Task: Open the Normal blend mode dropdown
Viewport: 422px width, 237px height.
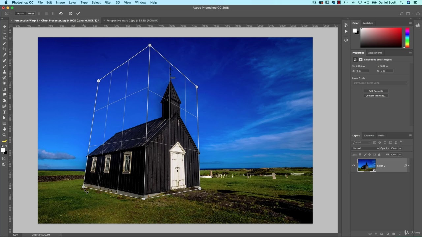Action: [x=366, y=148]
